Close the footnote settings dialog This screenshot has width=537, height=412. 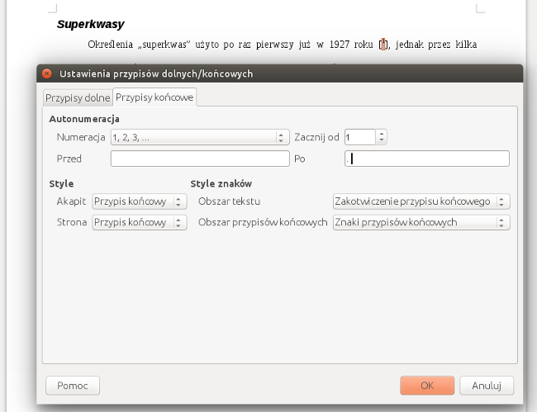(x=47, y=73)
